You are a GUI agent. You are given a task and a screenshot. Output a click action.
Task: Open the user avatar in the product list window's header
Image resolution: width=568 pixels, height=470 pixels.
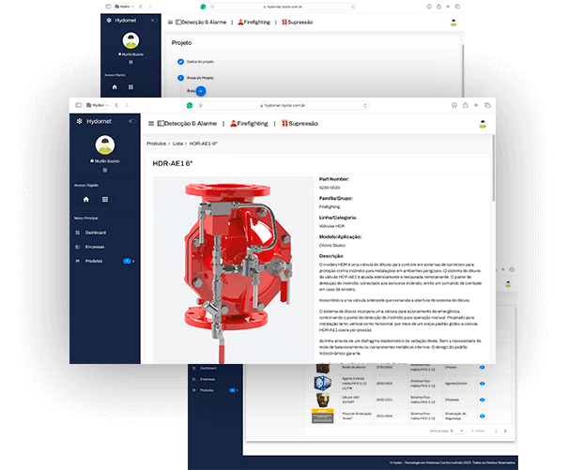coord(508,284)
